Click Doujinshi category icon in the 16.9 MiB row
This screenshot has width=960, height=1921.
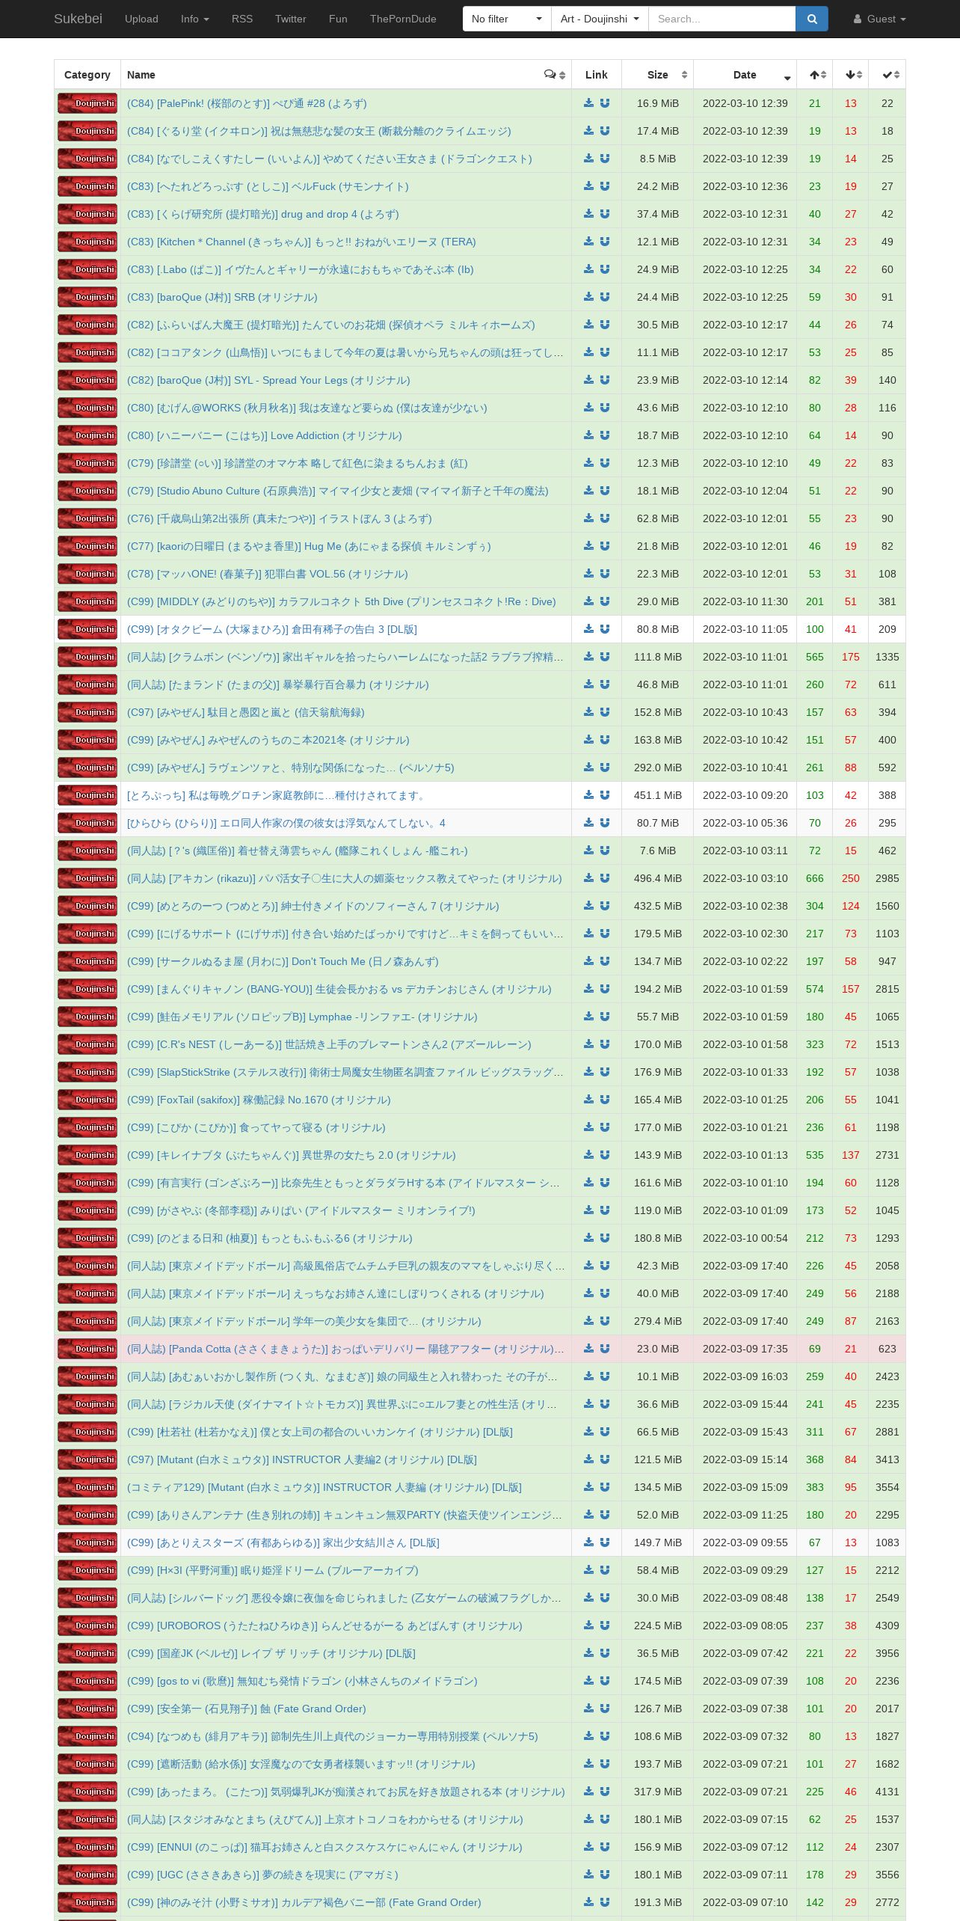tap(87, 103)
